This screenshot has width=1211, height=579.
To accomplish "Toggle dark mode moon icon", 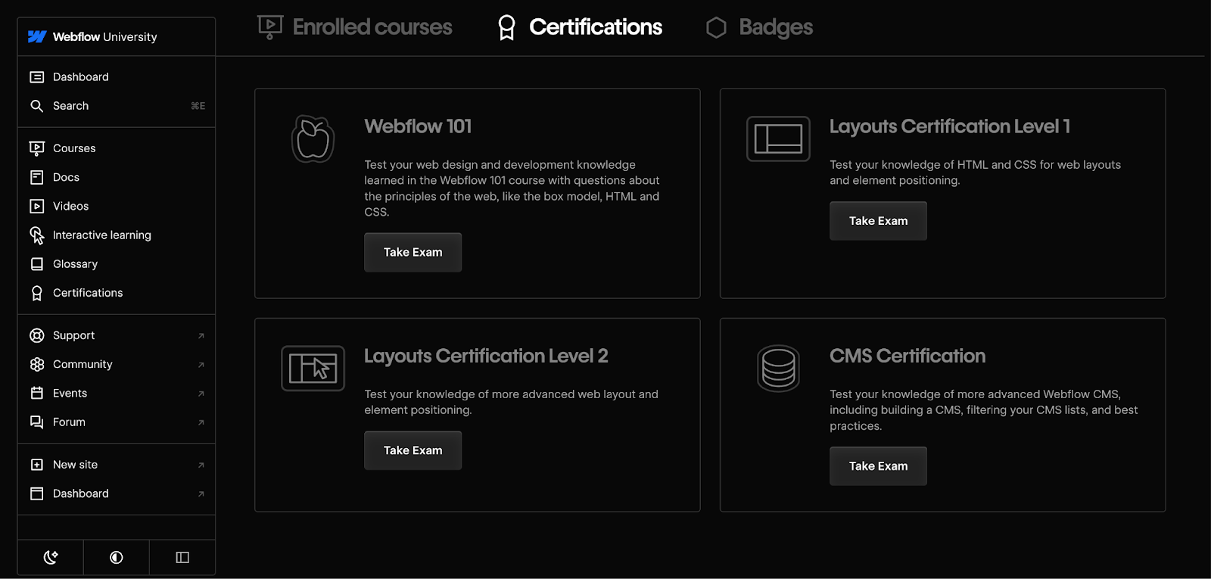I will [51, 558].
